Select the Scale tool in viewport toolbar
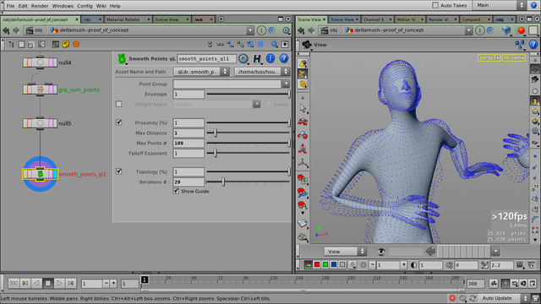The height and width of the screenshot is (304, 541). (303, 149)
